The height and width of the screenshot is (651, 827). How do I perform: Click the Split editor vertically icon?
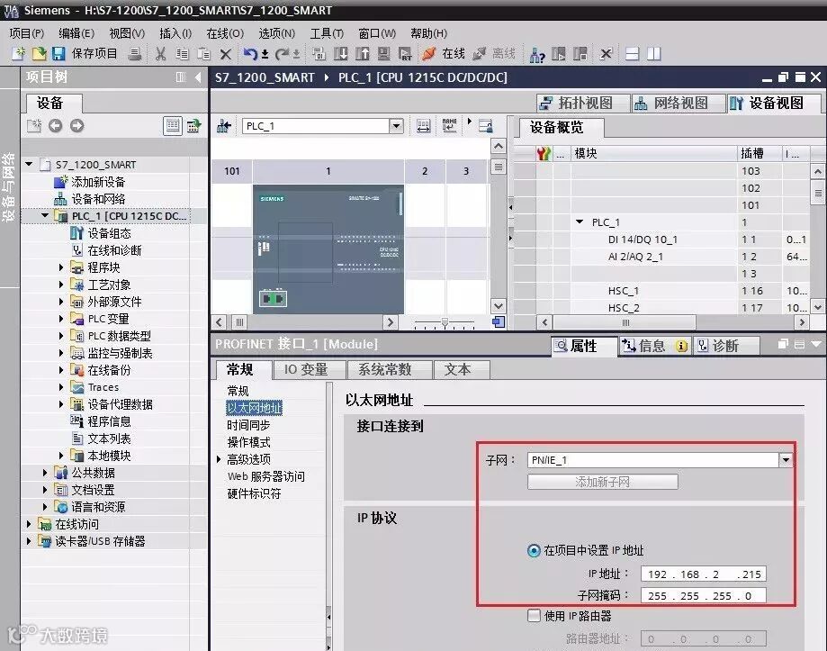pos(654,53)
